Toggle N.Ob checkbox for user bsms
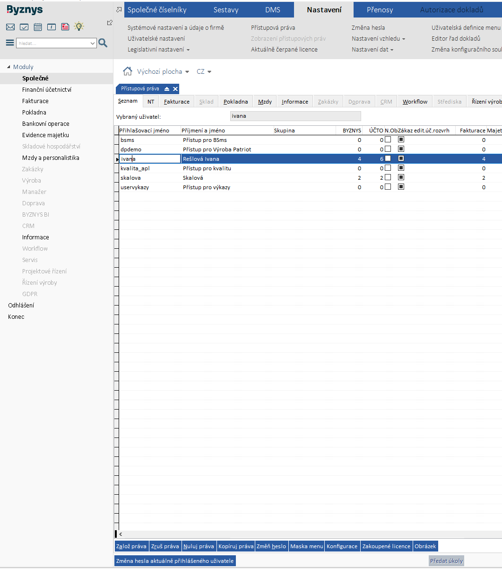 (388, 140)
